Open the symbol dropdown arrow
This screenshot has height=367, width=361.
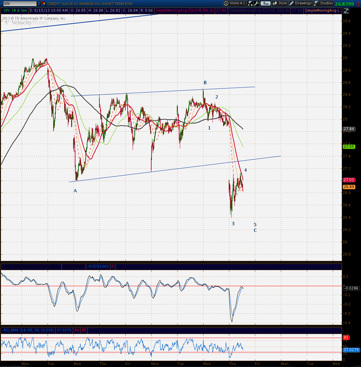tap(39, 4)
